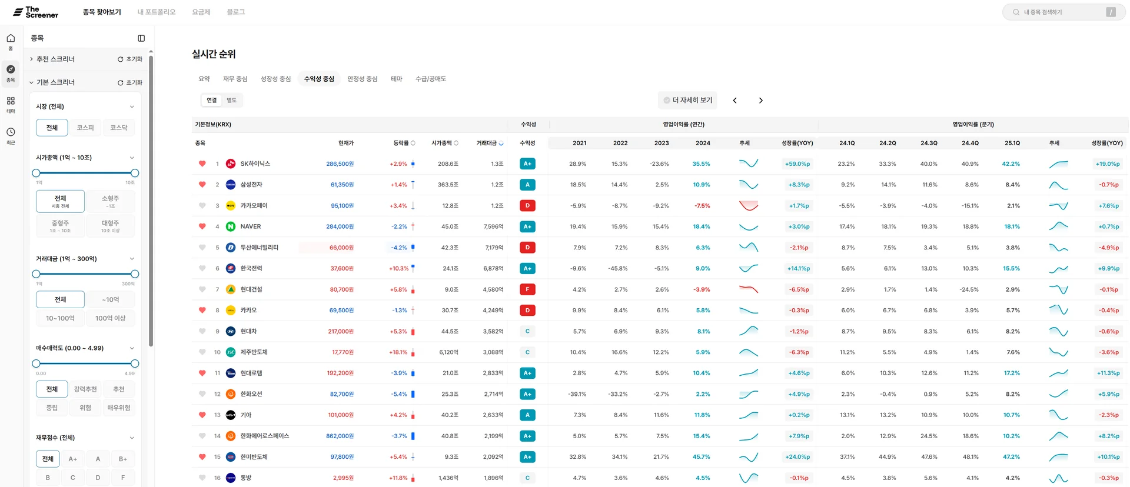Image resolution: width=1130 pixels, height=487 pixels.
Task: Select the 코스피 market button
Action: [x=85, y=128]
